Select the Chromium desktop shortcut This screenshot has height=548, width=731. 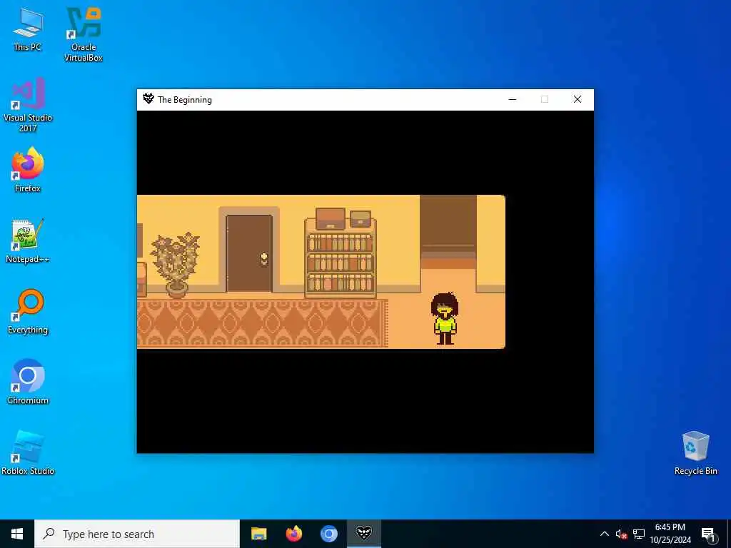[28, 382]
